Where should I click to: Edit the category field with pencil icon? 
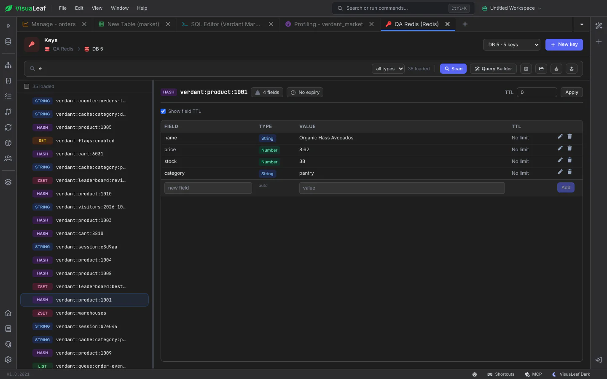[x=560, y=172]
